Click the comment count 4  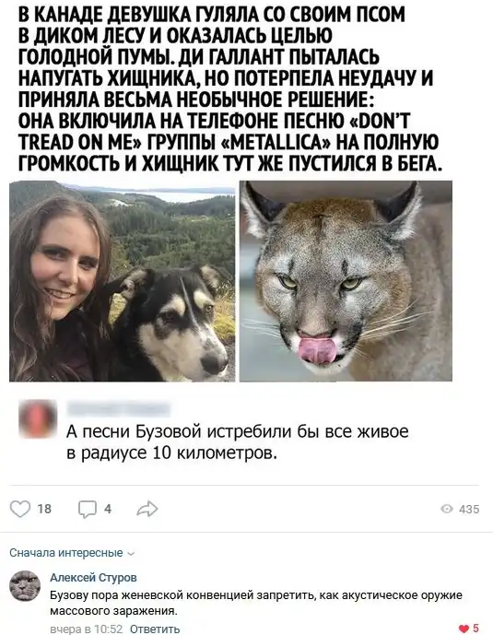pos(108,509)
